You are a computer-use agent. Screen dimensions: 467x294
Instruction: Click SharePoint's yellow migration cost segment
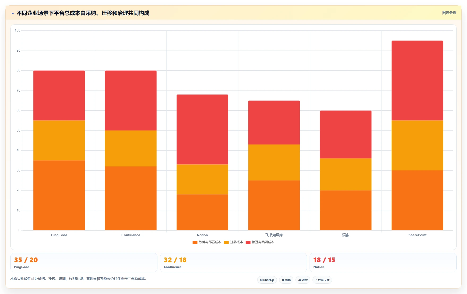[x=417, y=146]
